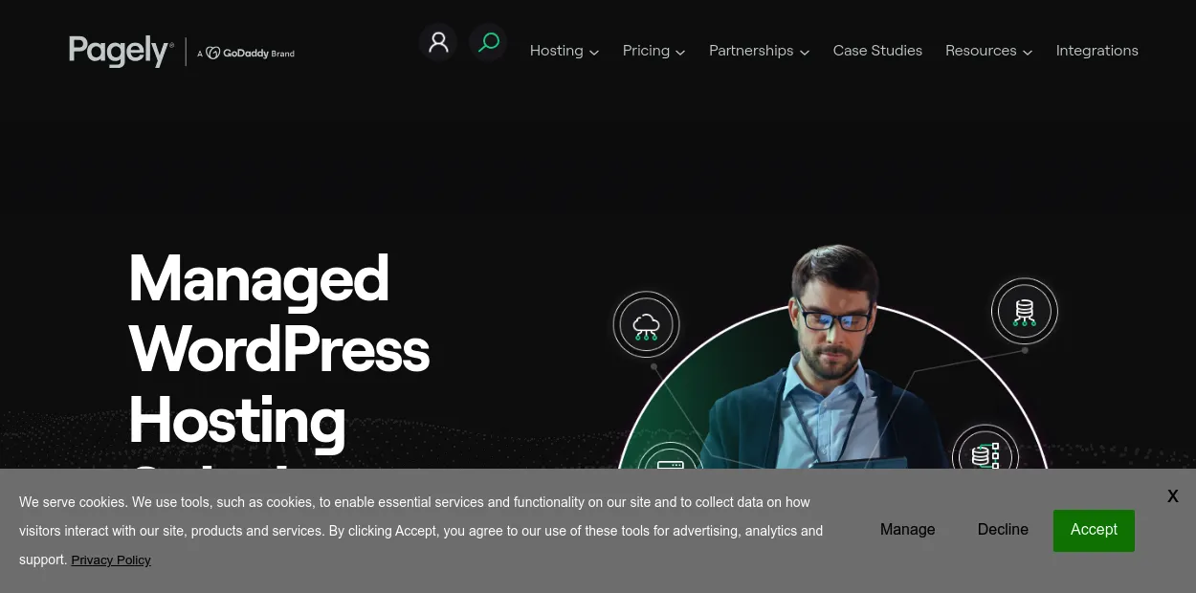The width and height of the screenshot is (1196, 593).
Task: Click the top-right database circle icon
Action: pos(1024,312)
